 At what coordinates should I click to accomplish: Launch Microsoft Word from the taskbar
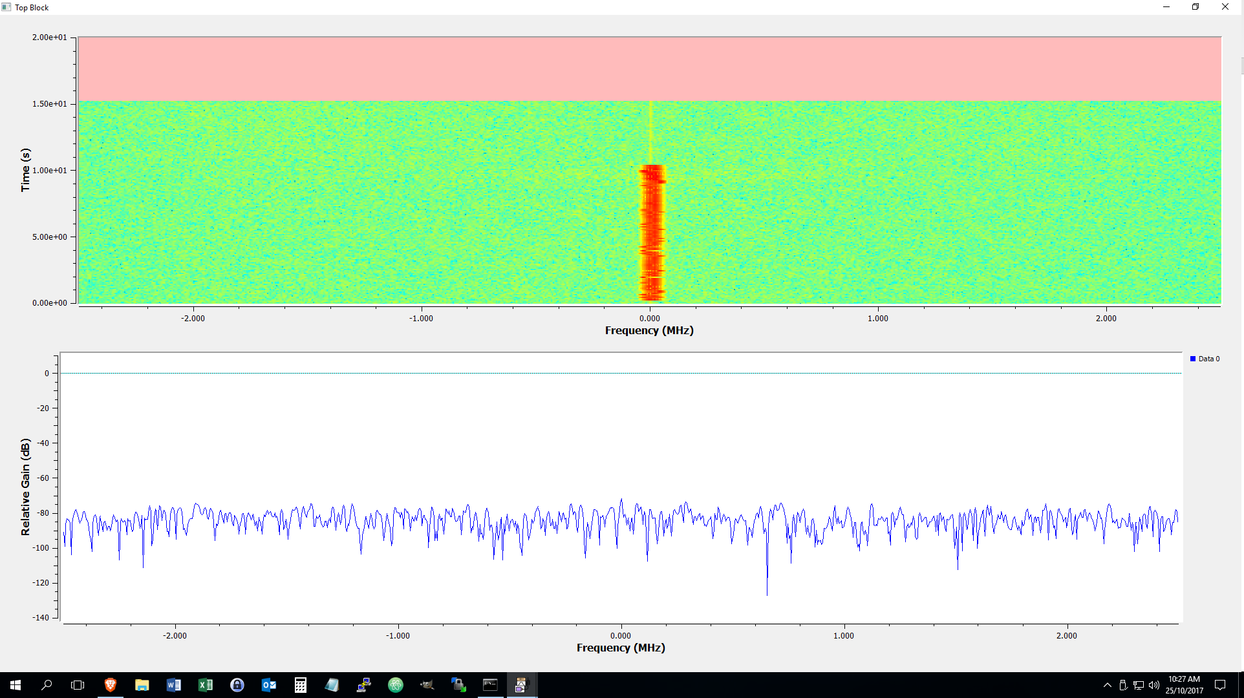pos(173,685)
